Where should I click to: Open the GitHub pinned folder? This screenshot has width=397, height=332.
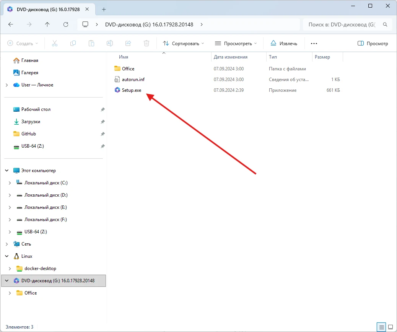(28, 134)
